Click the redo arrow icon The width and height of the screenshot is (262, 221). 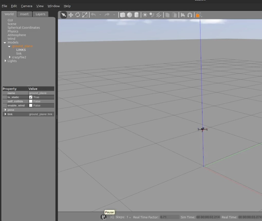point(107,15)
